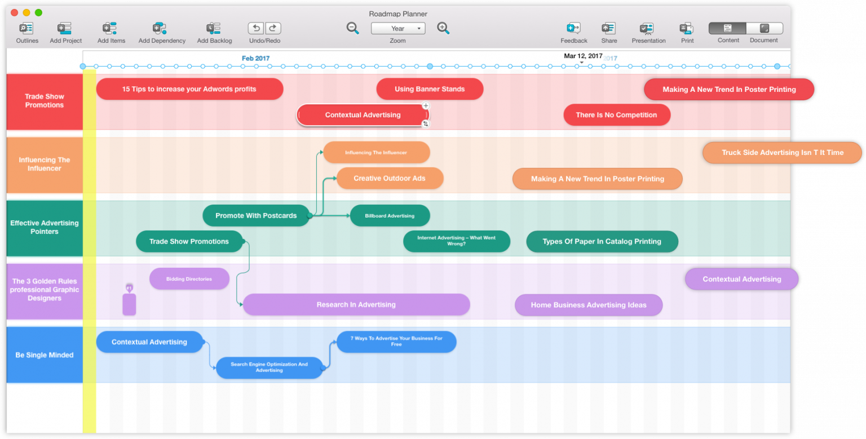Click the Undo arrow

[255, 28]
